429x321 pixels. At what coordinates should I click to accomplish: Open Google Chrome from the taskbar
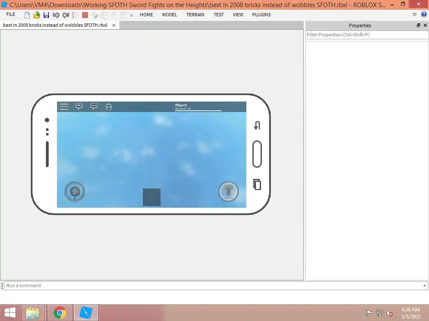[59, 313]
